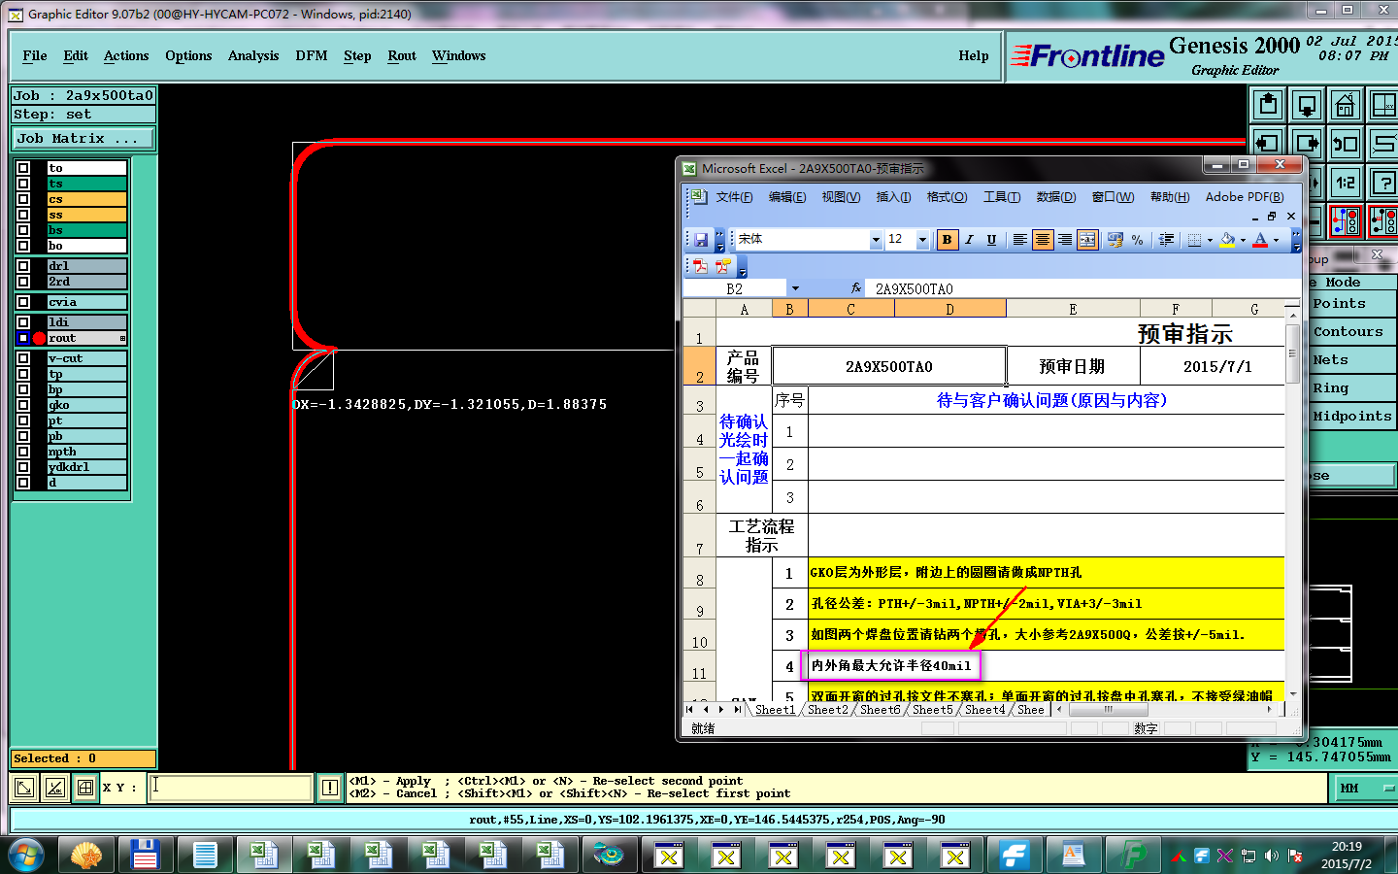
Task: Click the question mark help icon
Action: [x=1383, y=183]
